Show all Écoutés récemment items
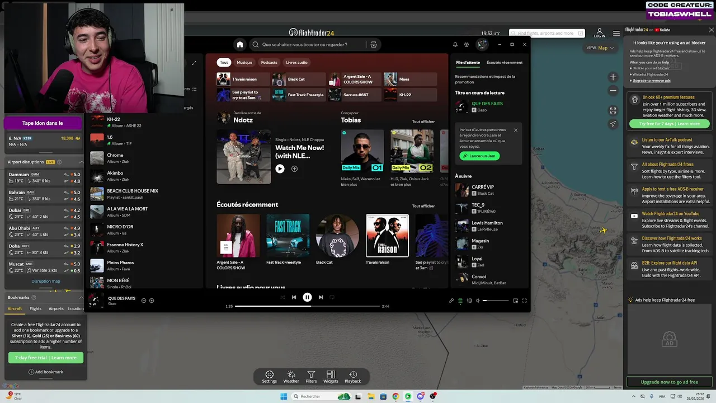 coord(423,206)
